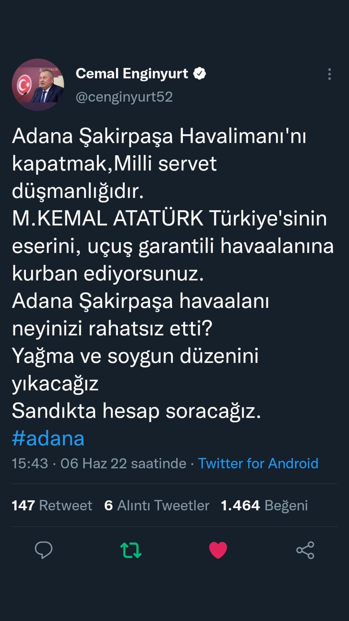Open the three-dot more options menu
Image resolution: width=349 pixels, height=621 pixels.
point(329,74)
